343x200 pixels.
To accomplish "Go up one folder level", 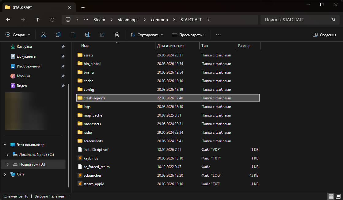I will (x=38, y=20).
